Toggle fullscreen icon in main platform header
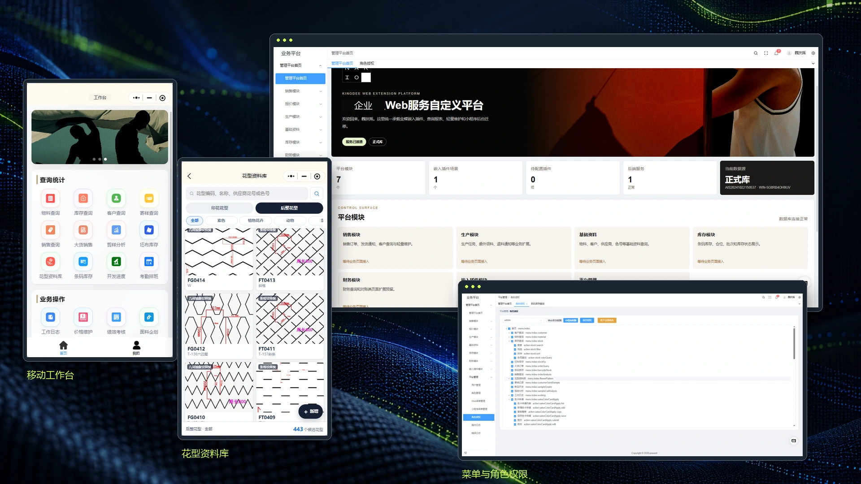The height and width of the screenshot is (484, 861). point(766,53)
